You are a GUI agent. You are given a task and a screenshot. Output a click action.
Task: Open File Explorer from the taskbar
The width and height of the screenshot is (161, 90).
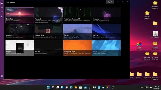(76, 87)
